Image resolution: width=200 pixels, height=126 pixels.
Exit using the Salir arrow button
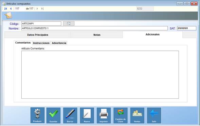[x=154, y=115]
